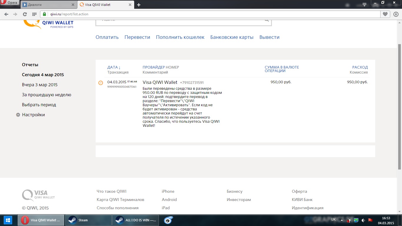Open the Что такое QIWI footer link
This screenshot has width=402, height=226.
[x=112, y=191]
